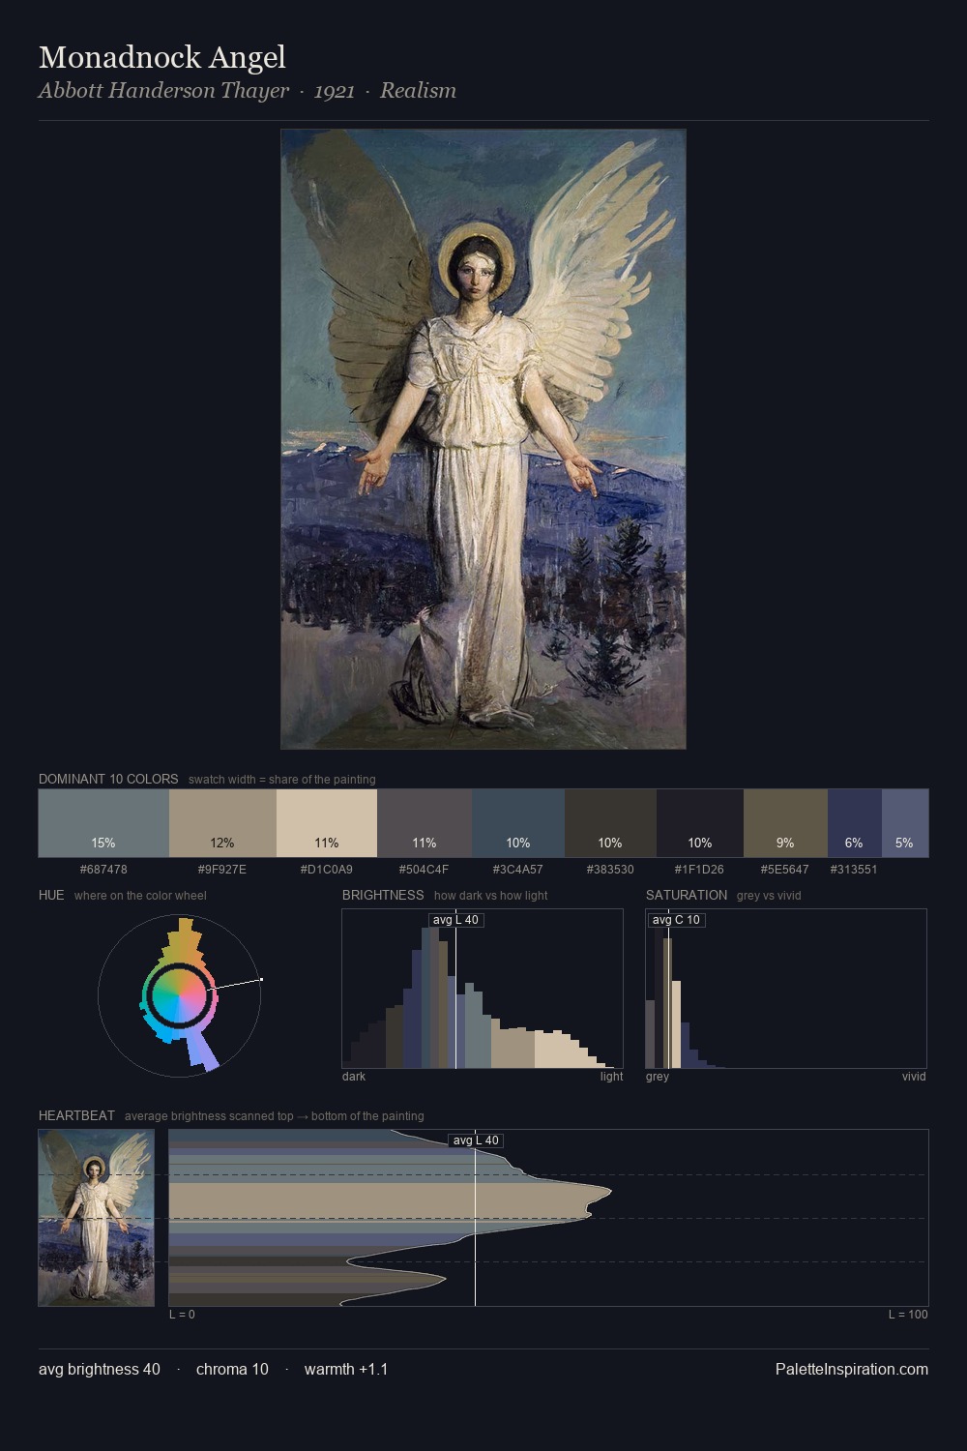Choose the #504C4F mauve-grey swatch
This screenshot has height=1451, width=967.
[x=425, y=823]
